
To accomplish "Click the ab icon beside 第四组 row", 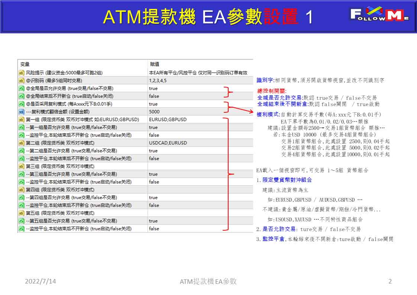I will click(21, 190).
